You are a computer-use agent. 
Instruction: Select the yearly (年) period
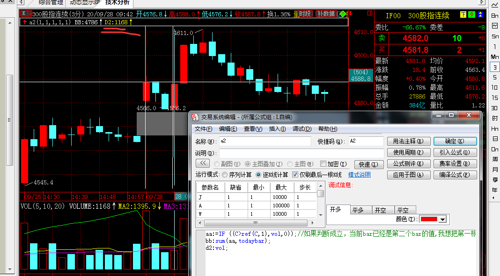tap(494, 190)
